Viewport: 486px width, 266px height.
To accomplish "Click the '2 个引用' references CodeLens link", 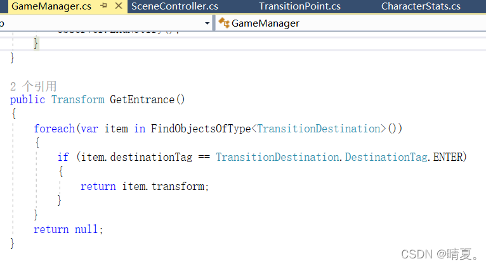I will [34, 86].
